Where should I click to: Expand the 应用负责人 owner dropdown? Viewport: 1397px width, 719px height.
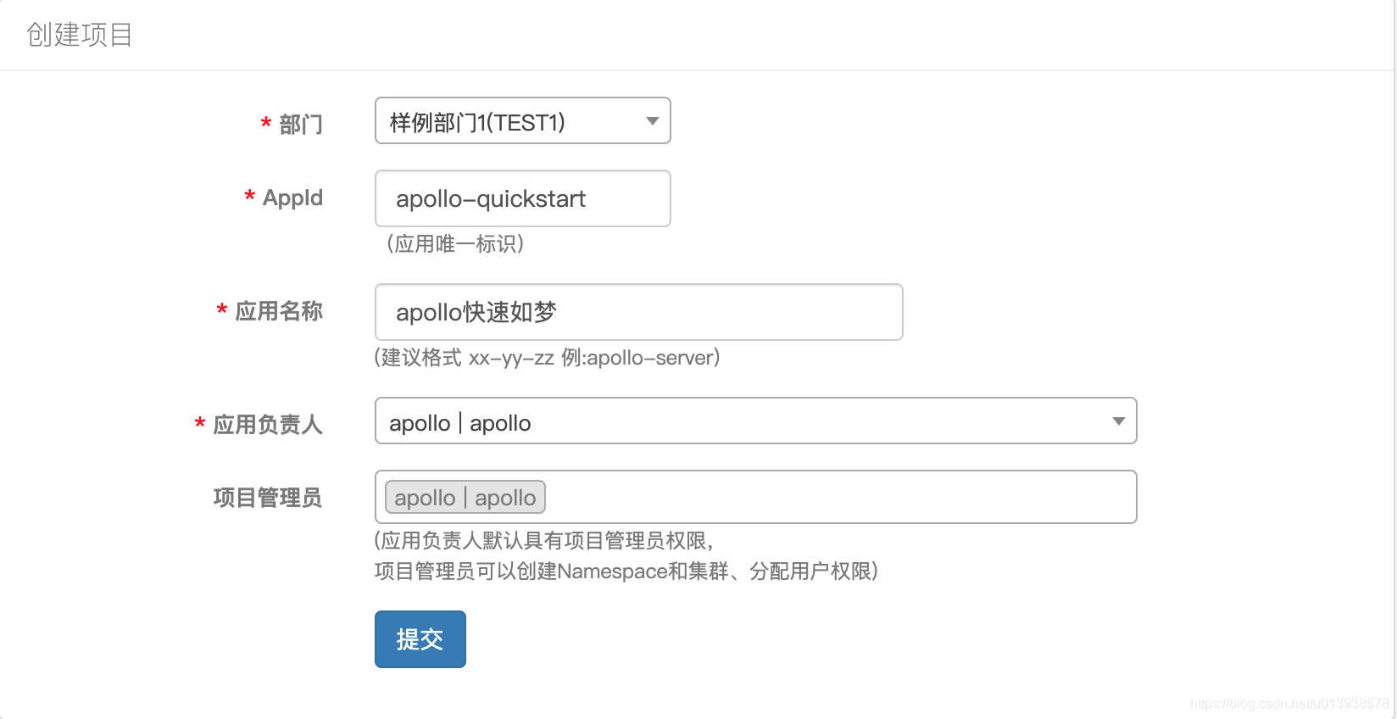pos(754,421)
